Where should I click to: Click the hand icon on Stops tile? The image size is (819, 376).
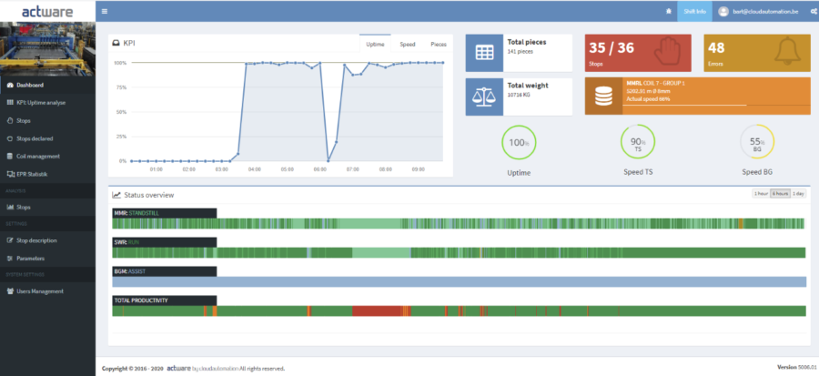[x=670, y=52]
